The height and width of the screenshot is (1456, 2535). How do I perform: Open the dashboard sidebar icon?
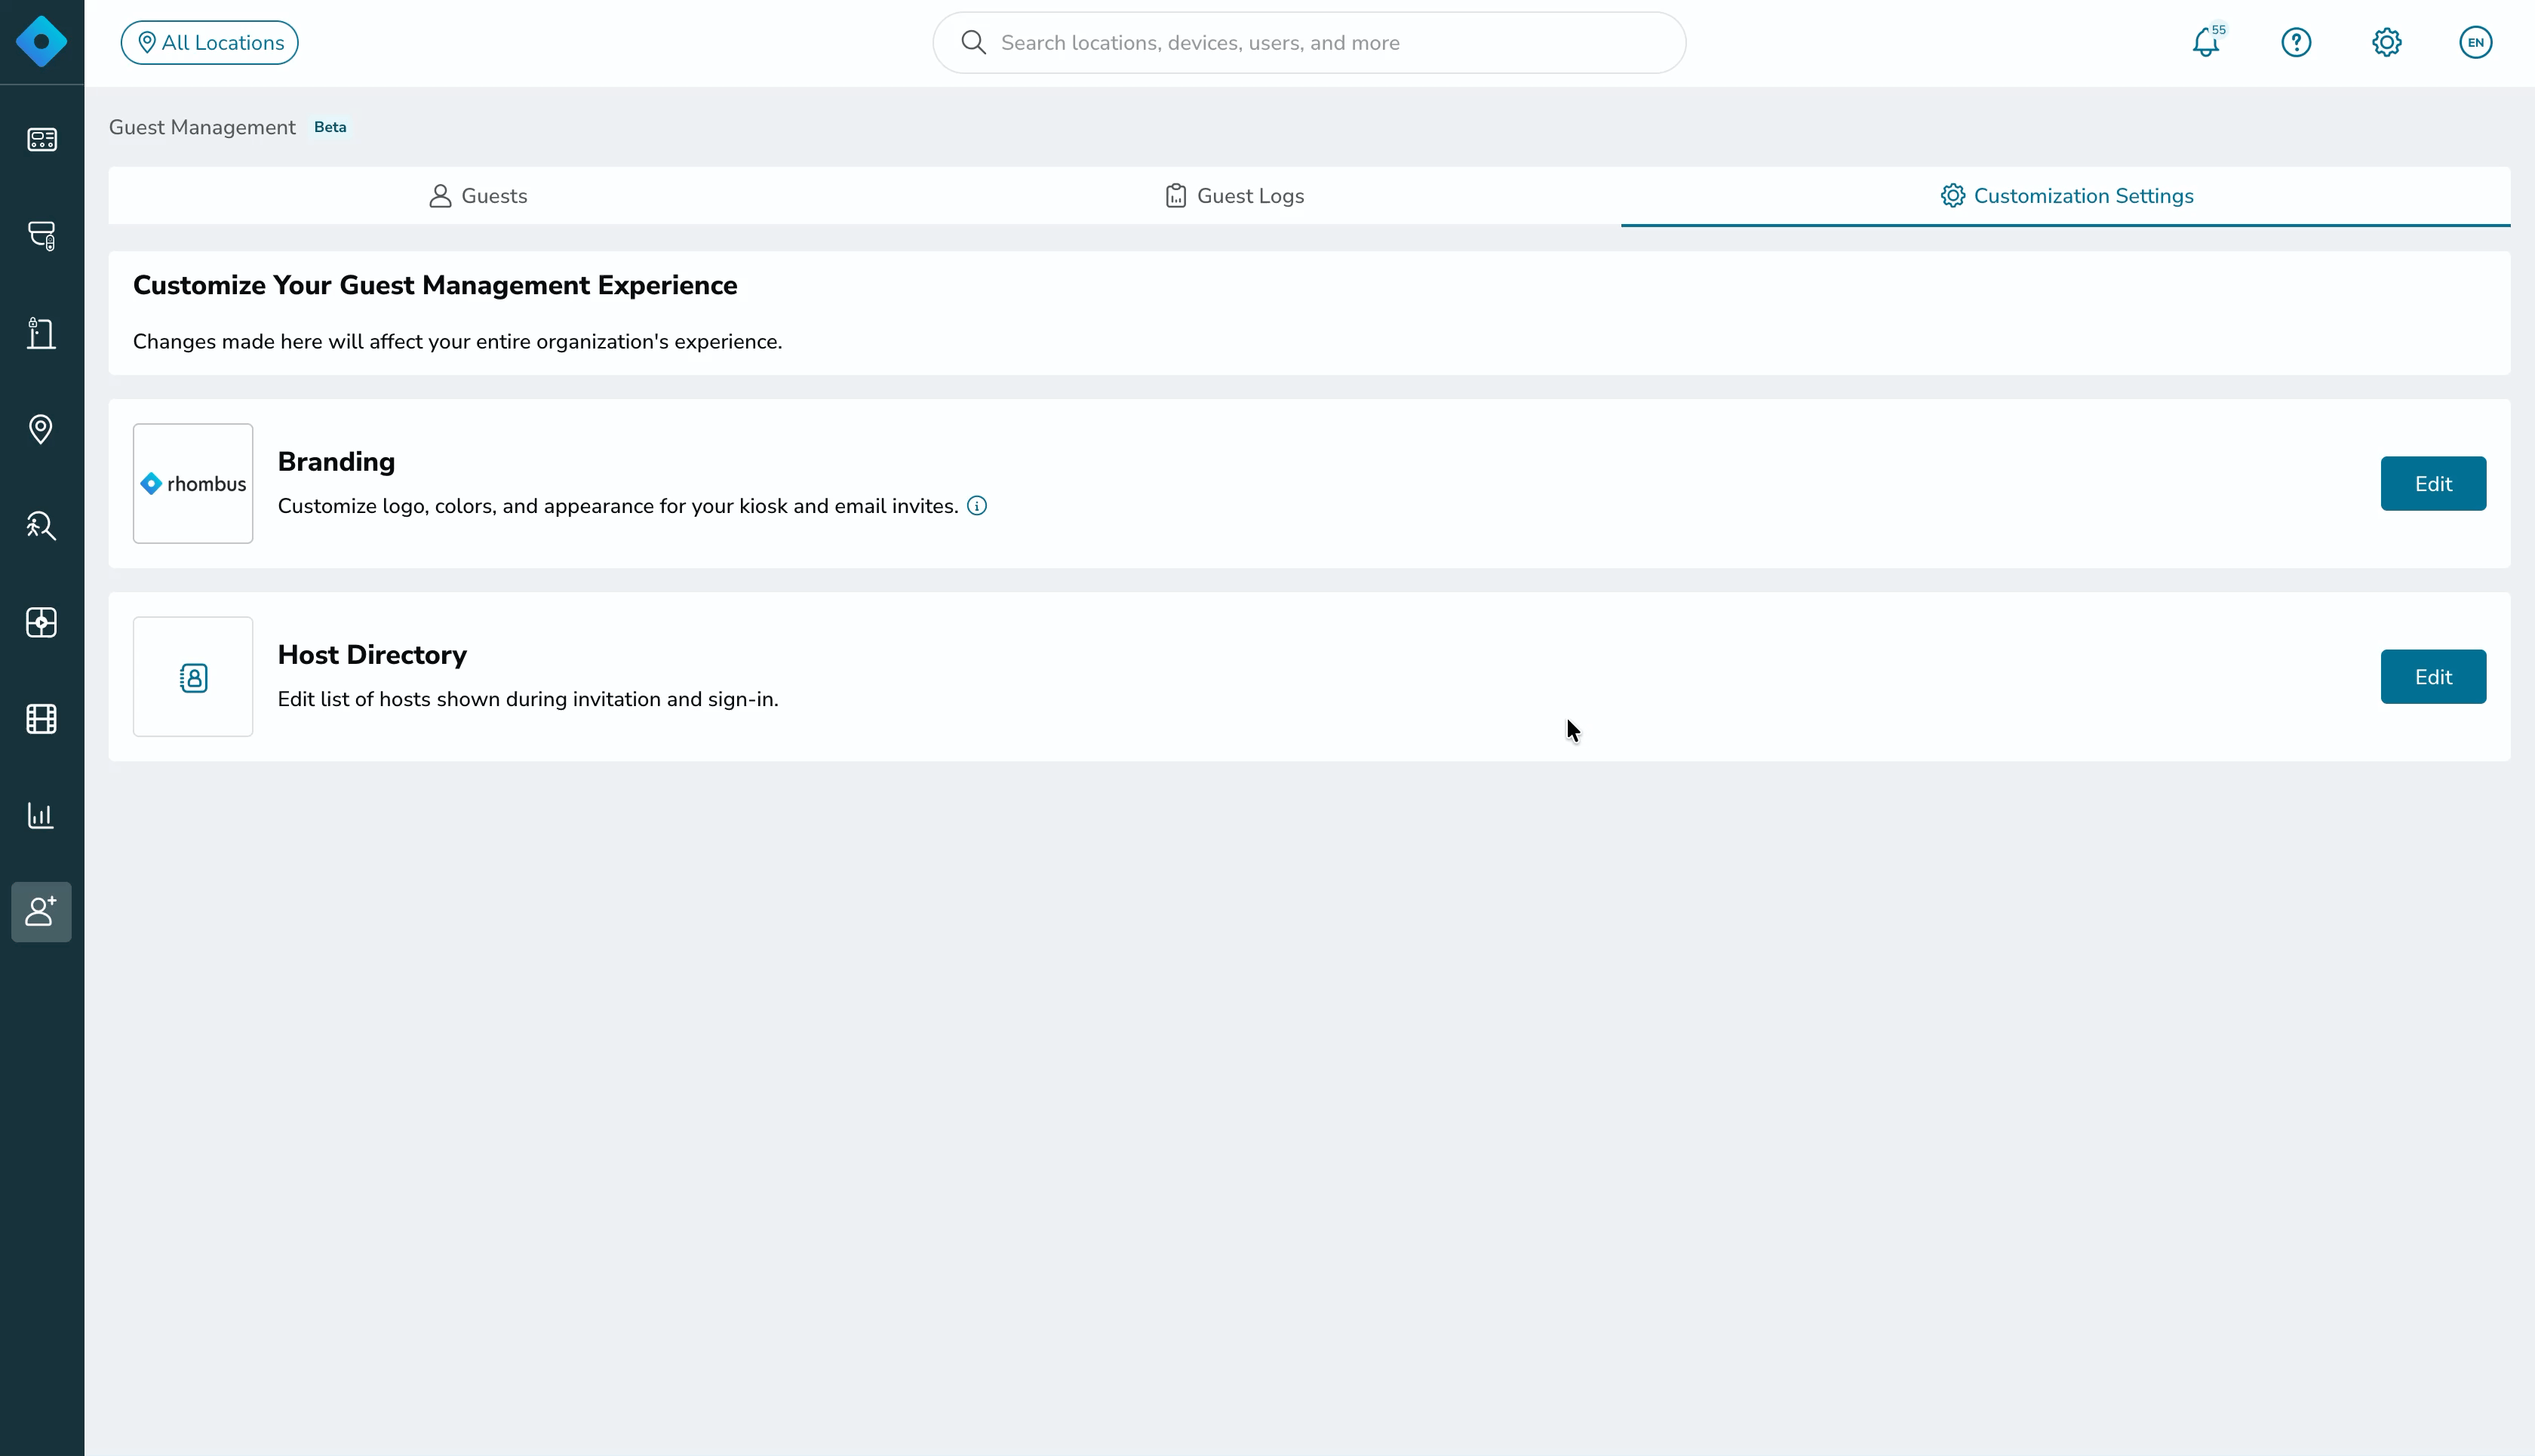pos(41,139)
